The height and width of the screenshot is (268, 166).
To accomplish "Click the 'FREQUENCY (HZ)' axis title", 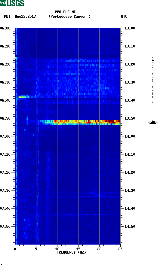I will [71, 252].
